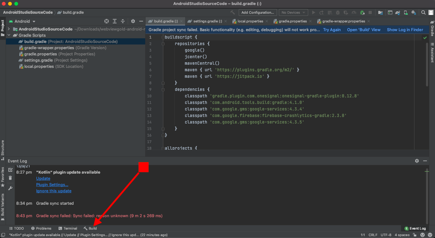The image size is (435, 238).
Task: Click the Stop square icon
Action: click(370, 12)
